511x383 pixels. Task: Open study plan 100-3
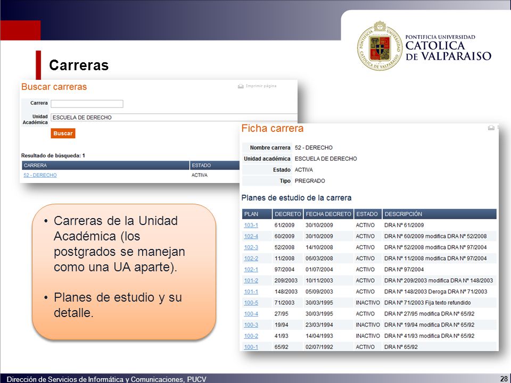[x=251, y=324]
